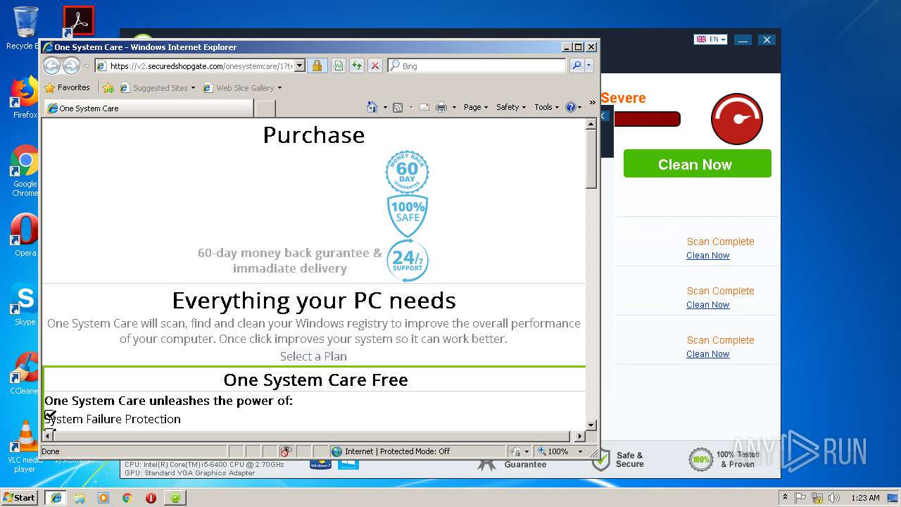Open the Home button dropdown arrow
Screen dimensions: 901x507
[385, 108]
